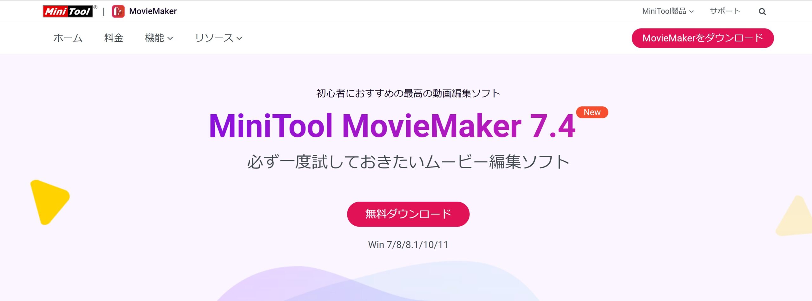The height and width of the screenshot is (301, 812).
Task: Click the MiniTool MovieMaker 7.4 heading
Action: tap(392, 126)
